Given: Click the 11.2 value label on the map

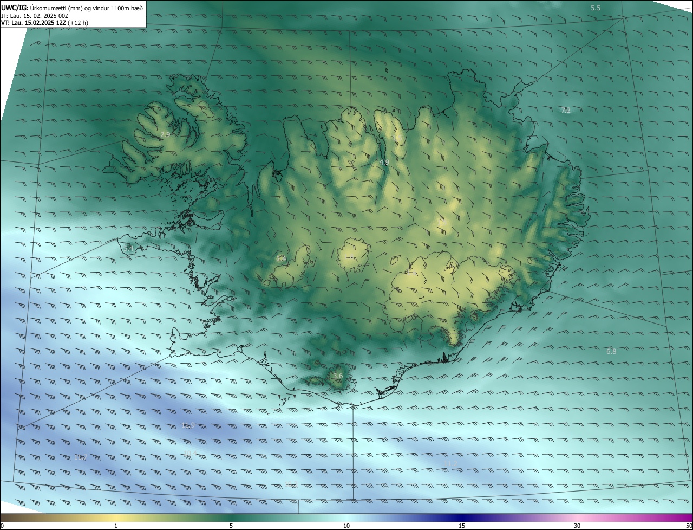Looking at the screenshot, I should point(451,464).
